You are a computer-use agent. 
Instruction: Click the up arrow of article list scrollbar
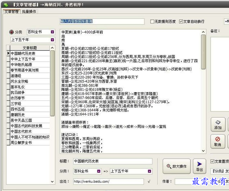tap(53, 48)
